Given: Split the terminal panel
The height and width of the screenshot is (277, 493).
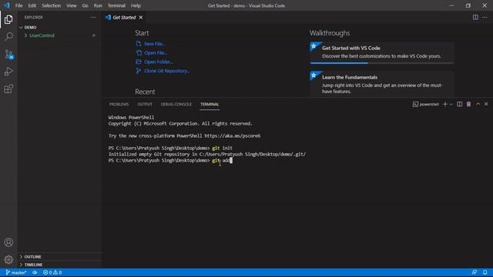Looking at the screenshot, I should (x=459, y=104).
